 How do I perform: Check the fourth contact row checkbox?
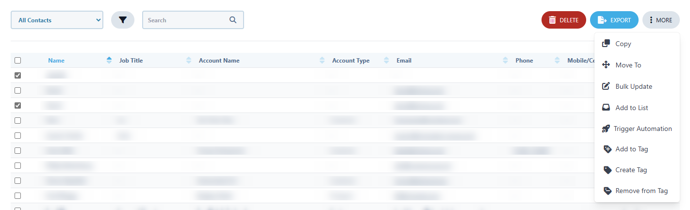click(x=18, y=120)
